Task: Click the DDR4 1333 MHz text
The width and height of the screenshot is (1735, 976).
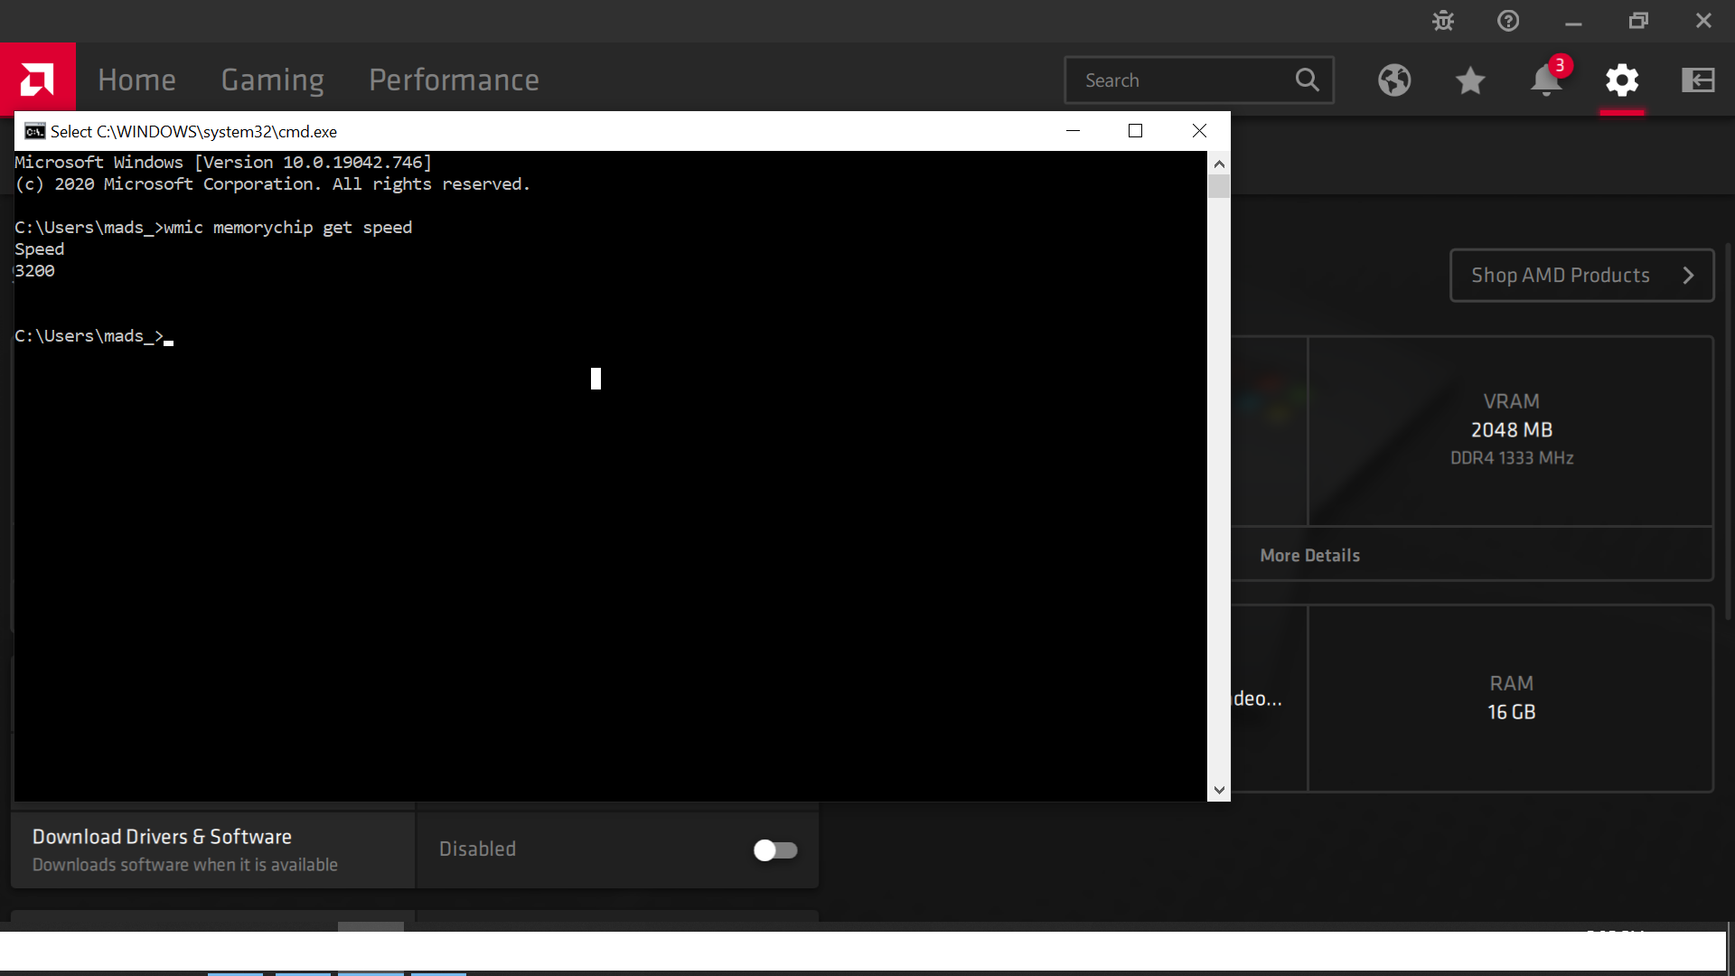Action: (1512, 458)
